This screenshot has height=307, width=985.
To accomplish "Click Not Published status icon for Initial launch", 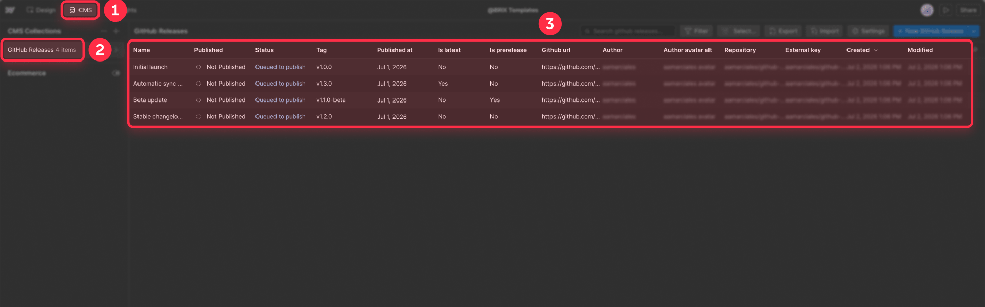I will pos(198,67).
